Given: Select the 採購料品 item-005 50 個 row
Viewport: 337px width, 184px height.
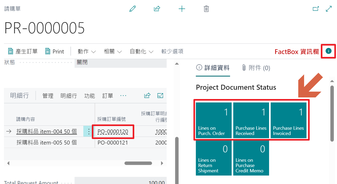Looking at the screenshot, I should 46,143.
